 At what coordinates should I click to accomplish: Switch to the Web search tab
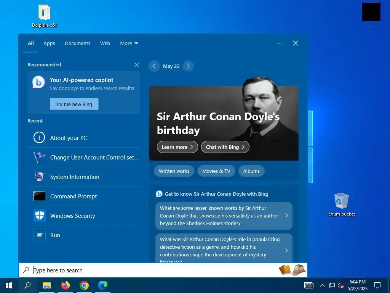click(x=105, y=43)
